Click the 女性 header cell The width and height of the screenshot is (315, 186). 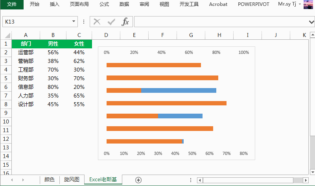pos(79,44)
